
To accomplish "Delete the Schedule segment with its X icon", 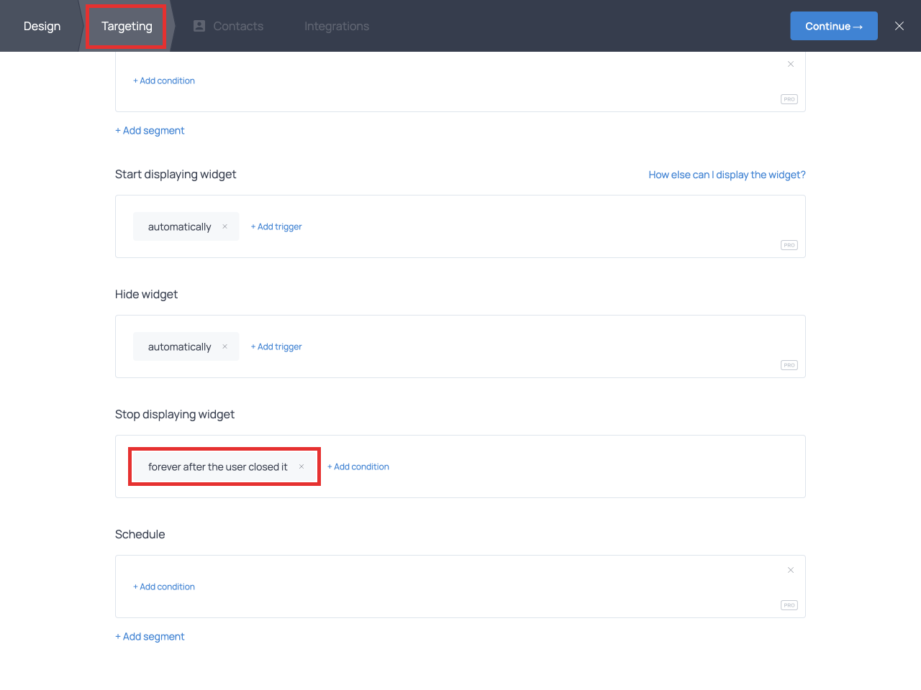I will [x=790, y=570].
